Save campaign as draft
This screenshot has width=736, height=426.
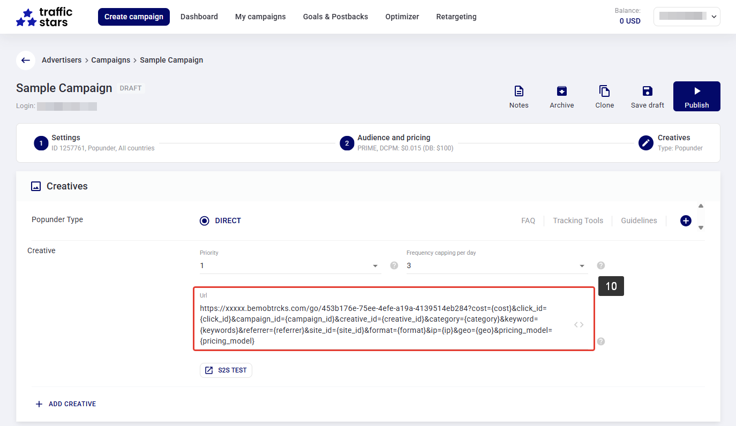(x=647, y=97)
